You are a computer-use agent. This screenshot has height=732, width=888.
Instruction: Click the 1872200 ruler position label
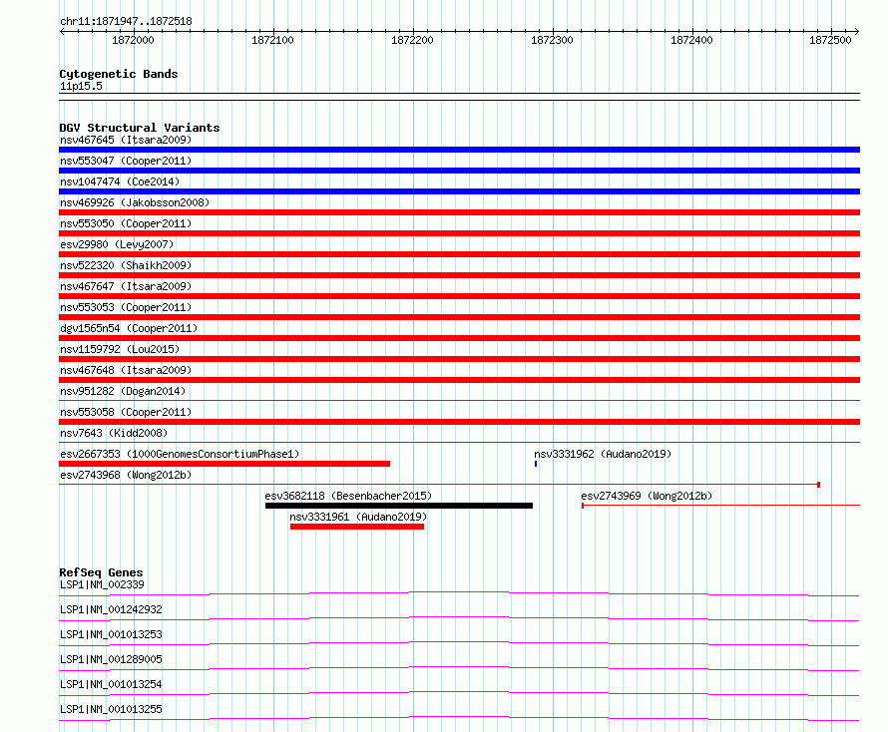pyautogui.click(x=412, y=40)
